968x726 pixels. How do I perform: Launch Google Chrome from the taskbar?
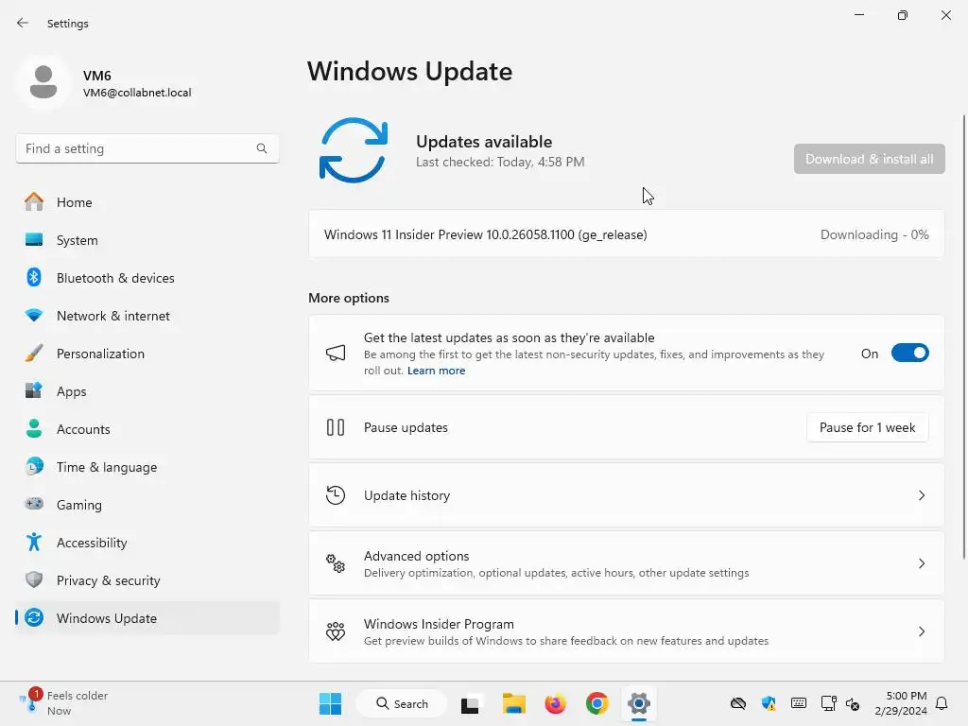[597, 703]
